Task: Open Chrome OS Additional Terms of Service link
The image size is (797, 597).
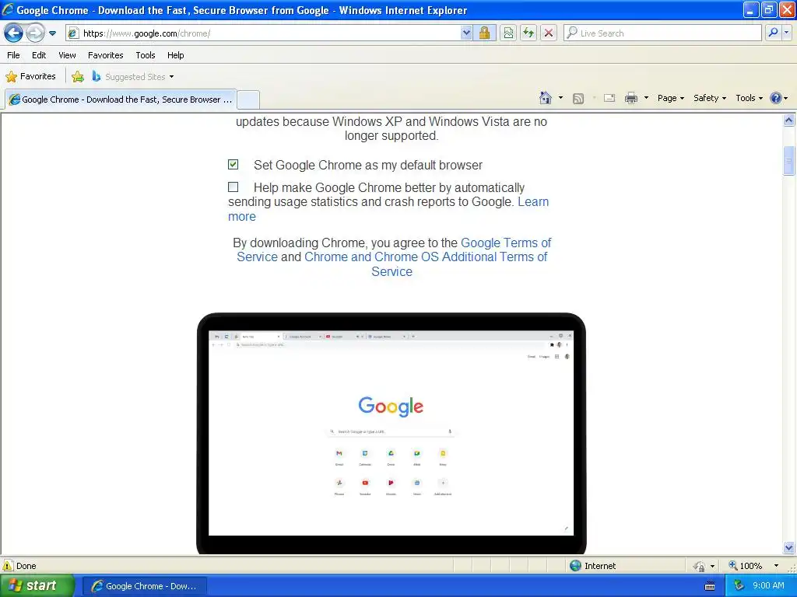Action: [426, 257]
